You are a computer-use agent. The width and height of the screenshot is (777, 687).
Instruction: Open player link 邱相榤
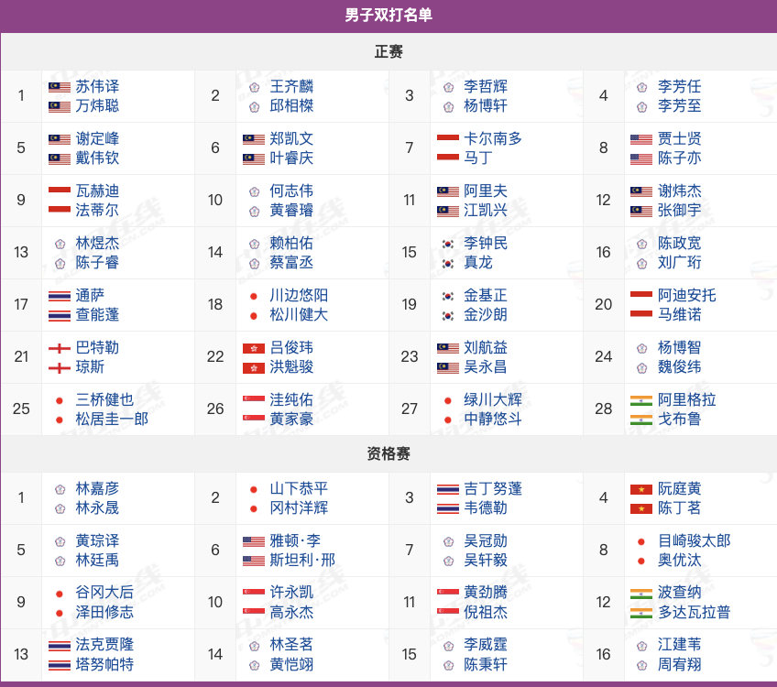(291, 106)
